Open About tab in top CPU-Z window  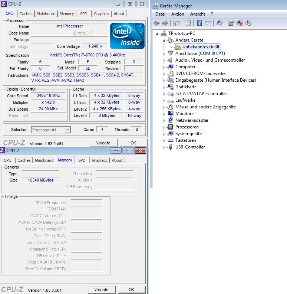[119, 14]
